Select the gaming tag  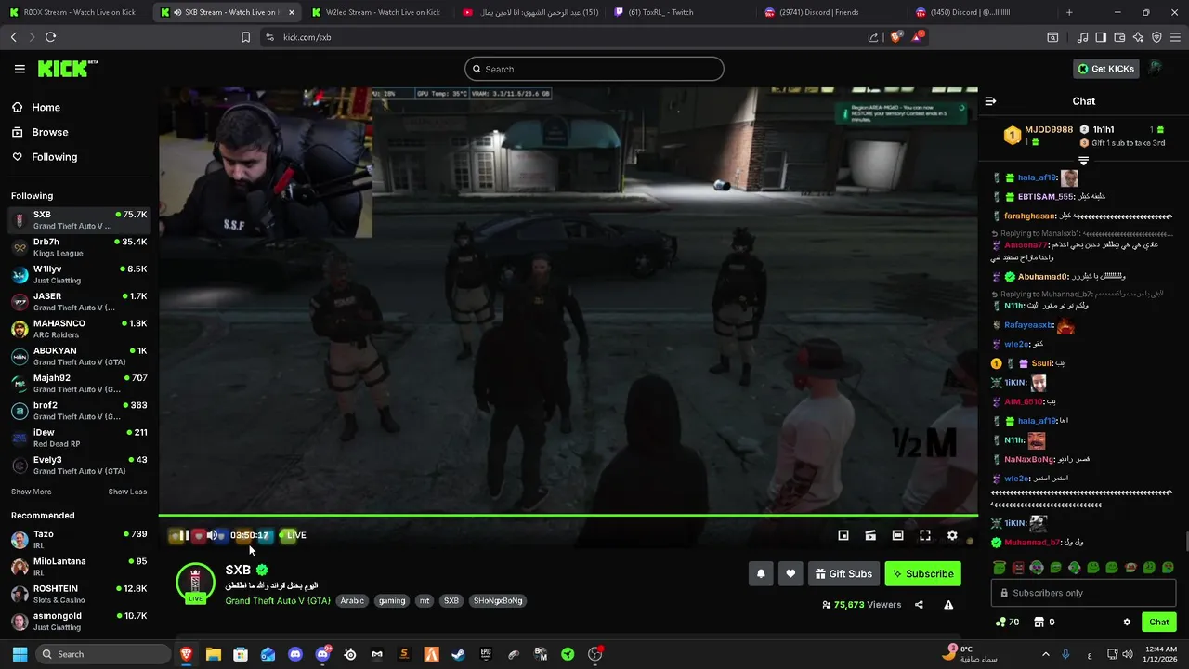(x=392, y=601)
